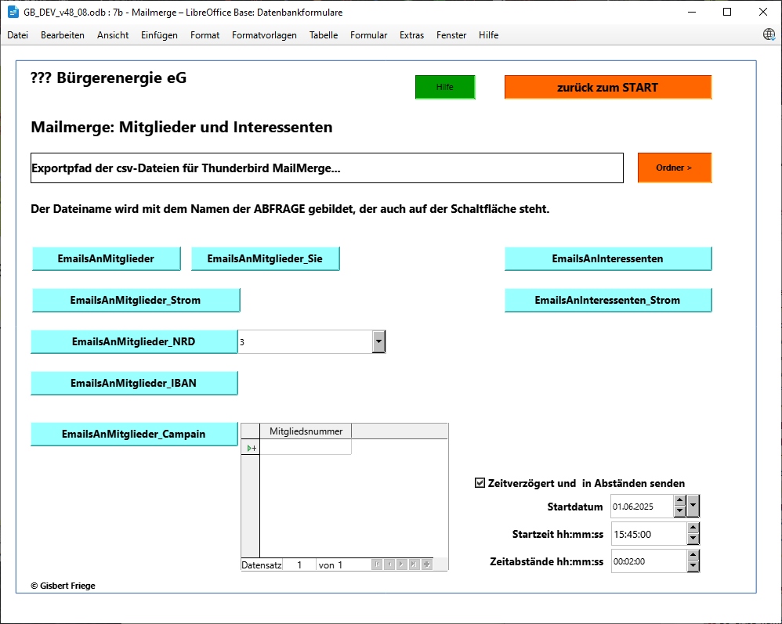Toggle Zeitverzögert und in Abständen senden checkbox
The width and height of the screenshot is (782, 624).
tap(480, 482)
